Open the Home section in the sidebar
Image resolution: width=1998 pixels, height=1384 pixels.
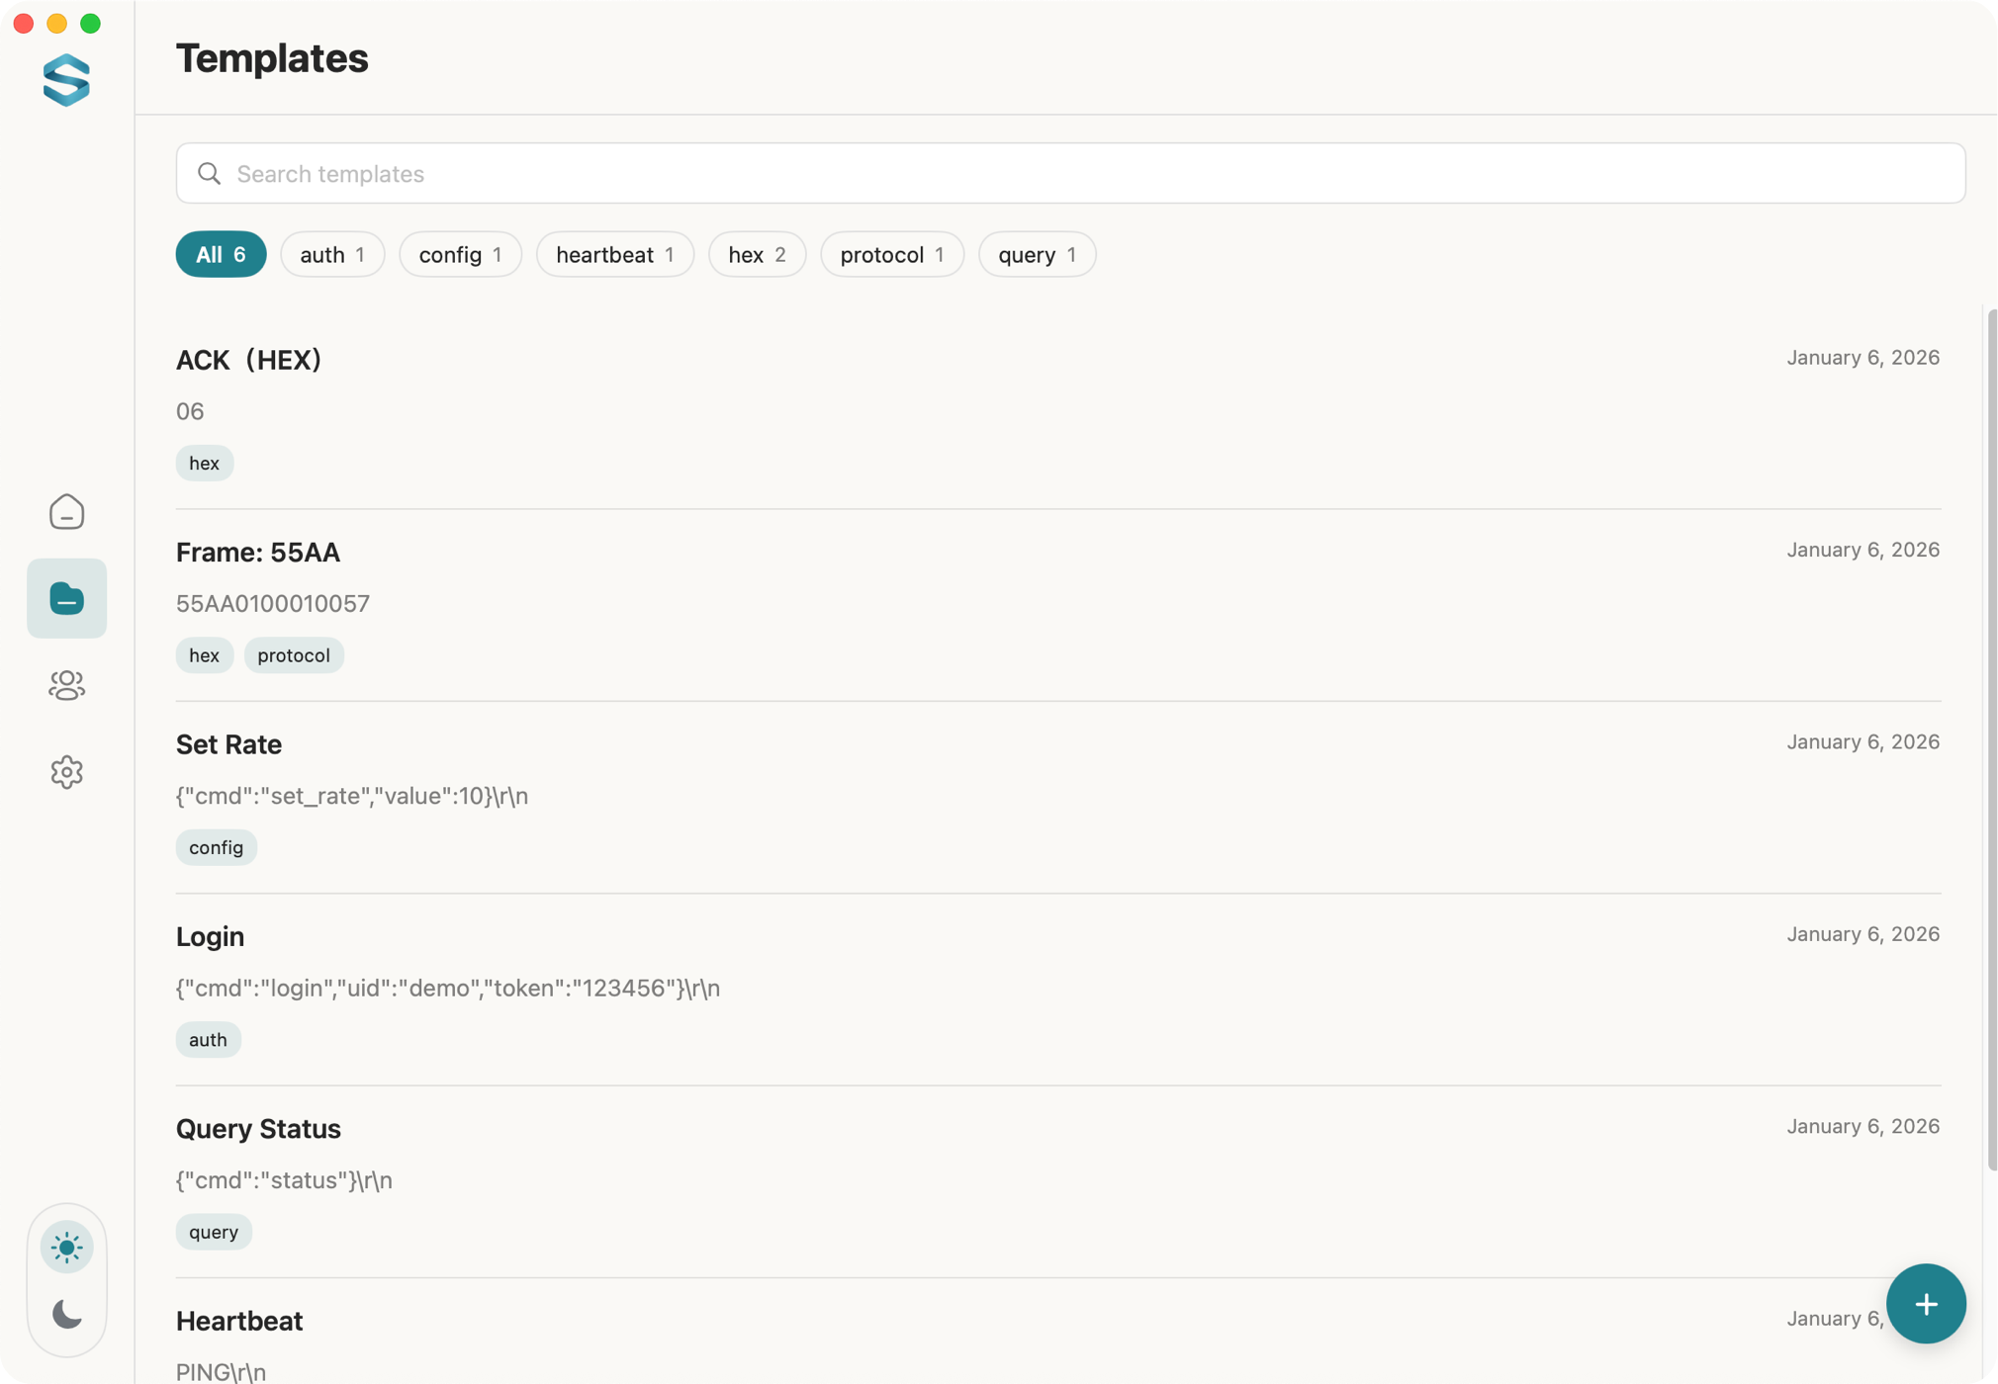(66, 512)
